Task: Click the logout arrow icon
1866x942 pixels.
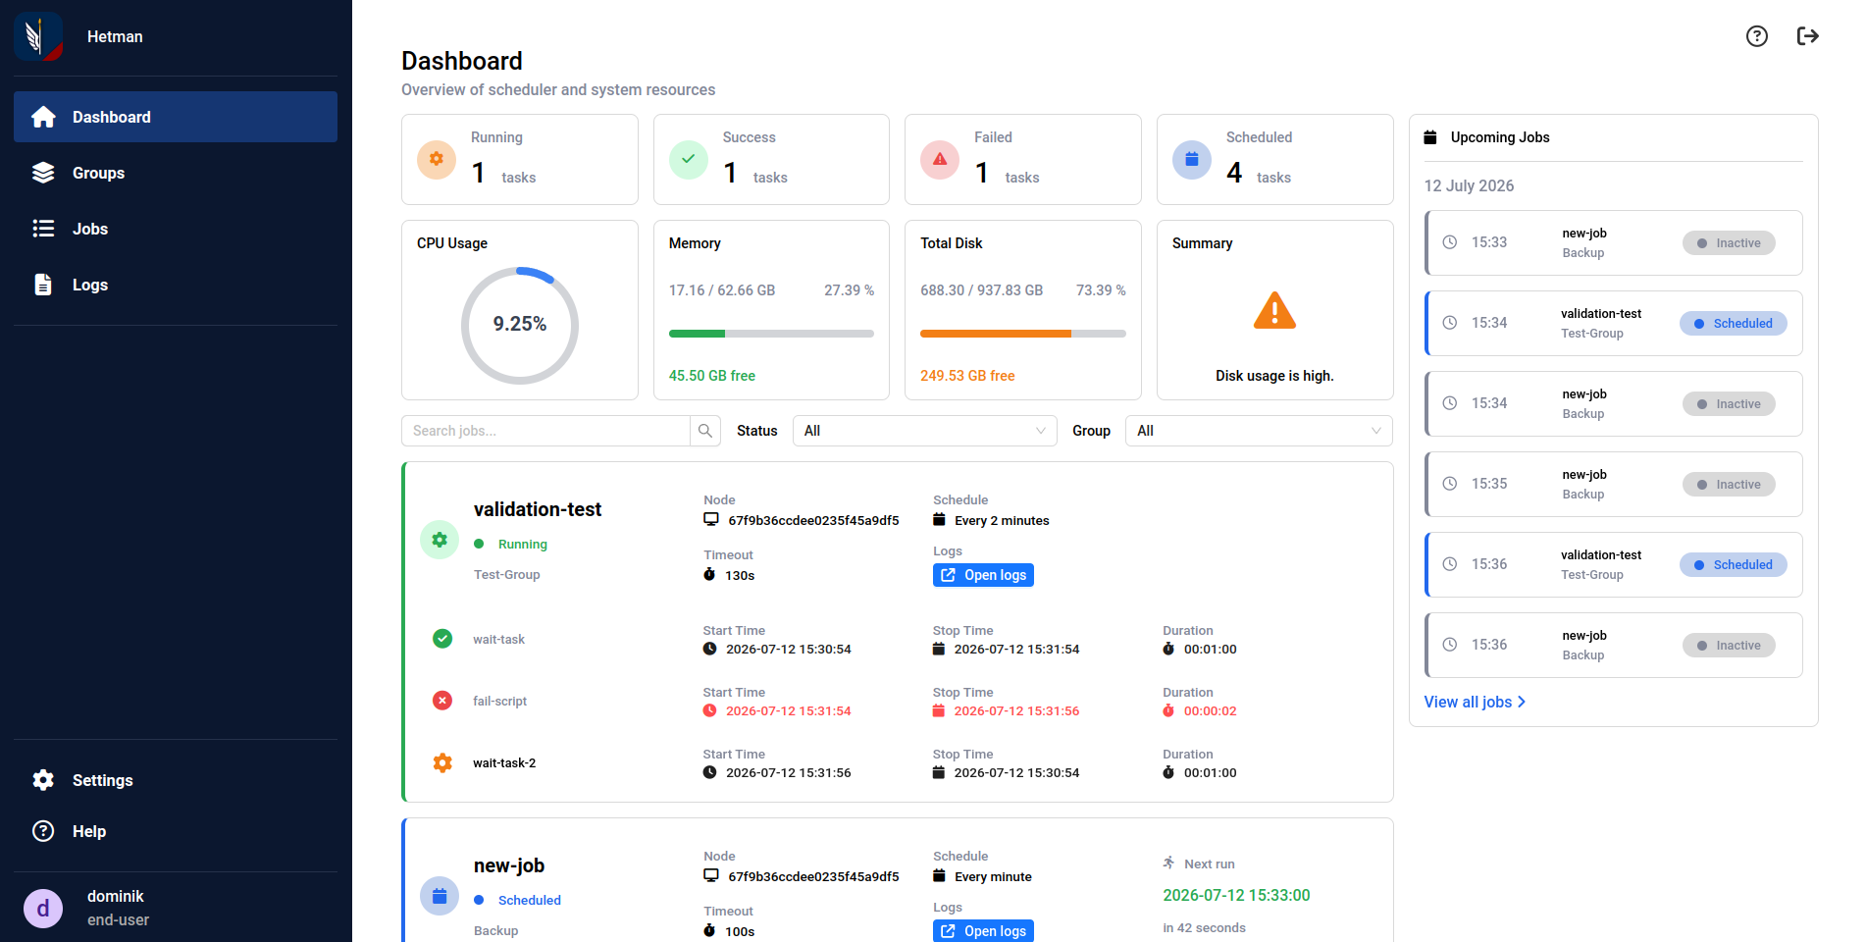Action: (1808, 36)
